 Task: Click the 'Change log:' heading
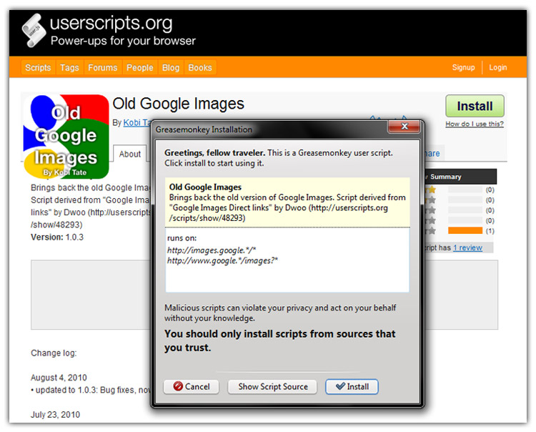(54, 353)
